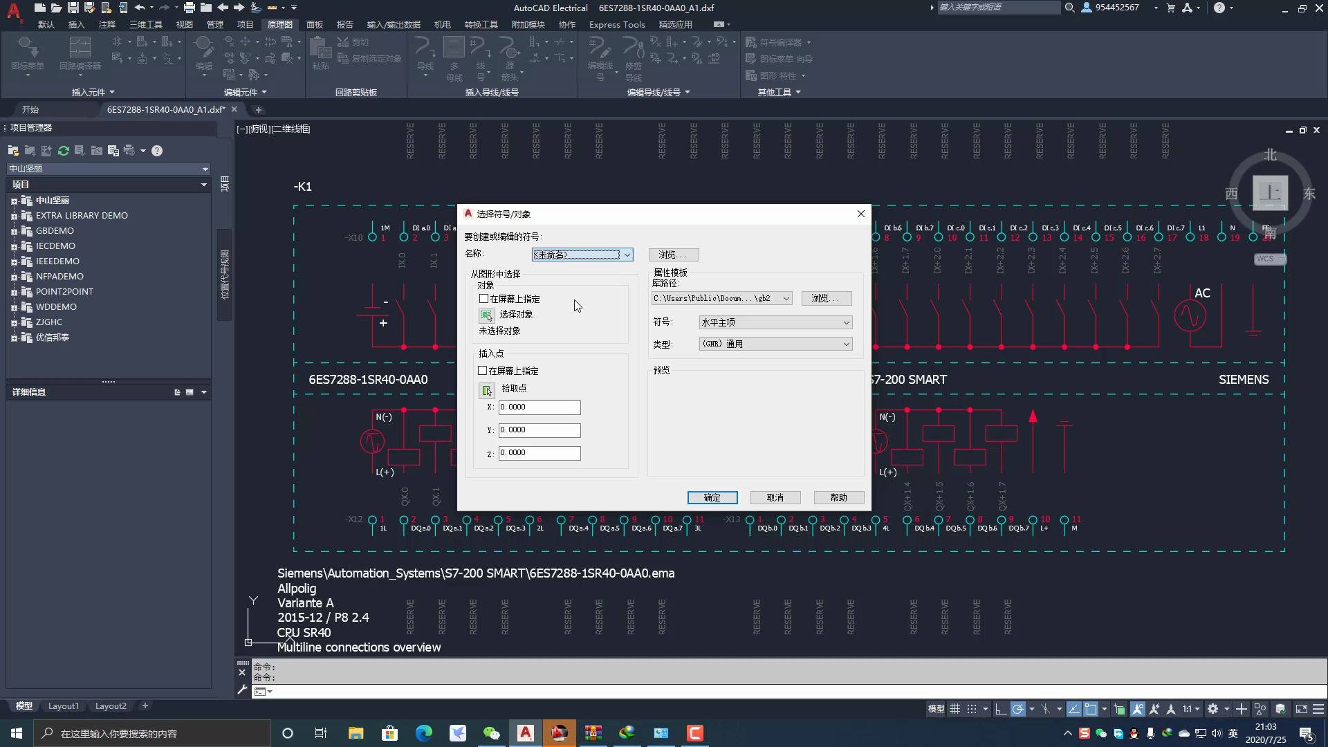The width and height of the screenshot is (1328, 747).
Task: Click the Surfer icon in quick access toolbar
Action: click(x=256, y=8)
